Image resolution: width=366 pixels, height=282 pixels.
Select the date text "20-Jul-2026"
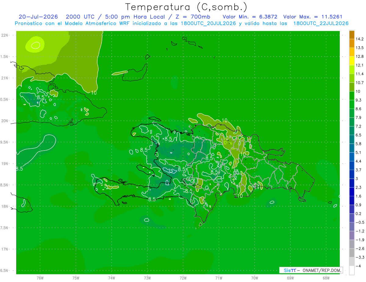(x=38, y=17)
